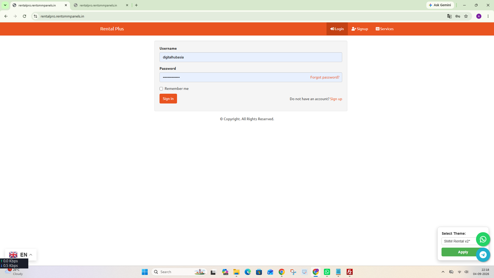Open a new browser tab

coord(136,5)
